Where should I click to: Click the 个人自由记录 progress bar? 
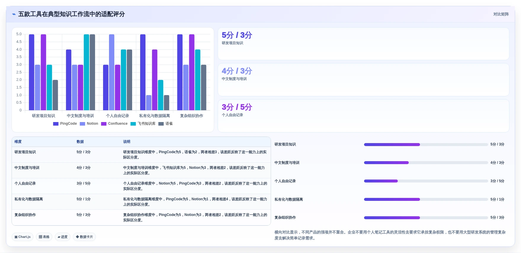coord(426,181)
